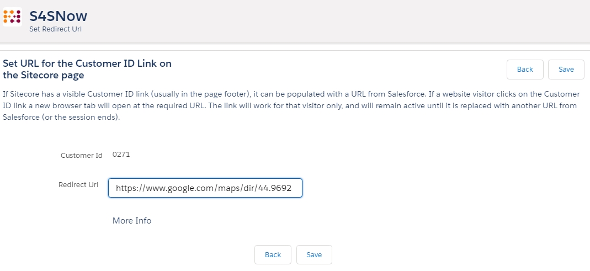Viewport: 590px width, 271px height.
Task: Click the top Save button
Action: [x=566, y=69]
